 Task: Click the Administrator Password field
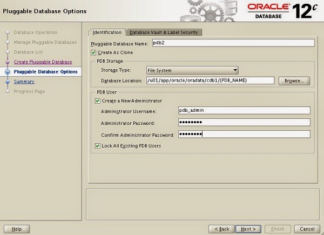[x=244, y=122]
